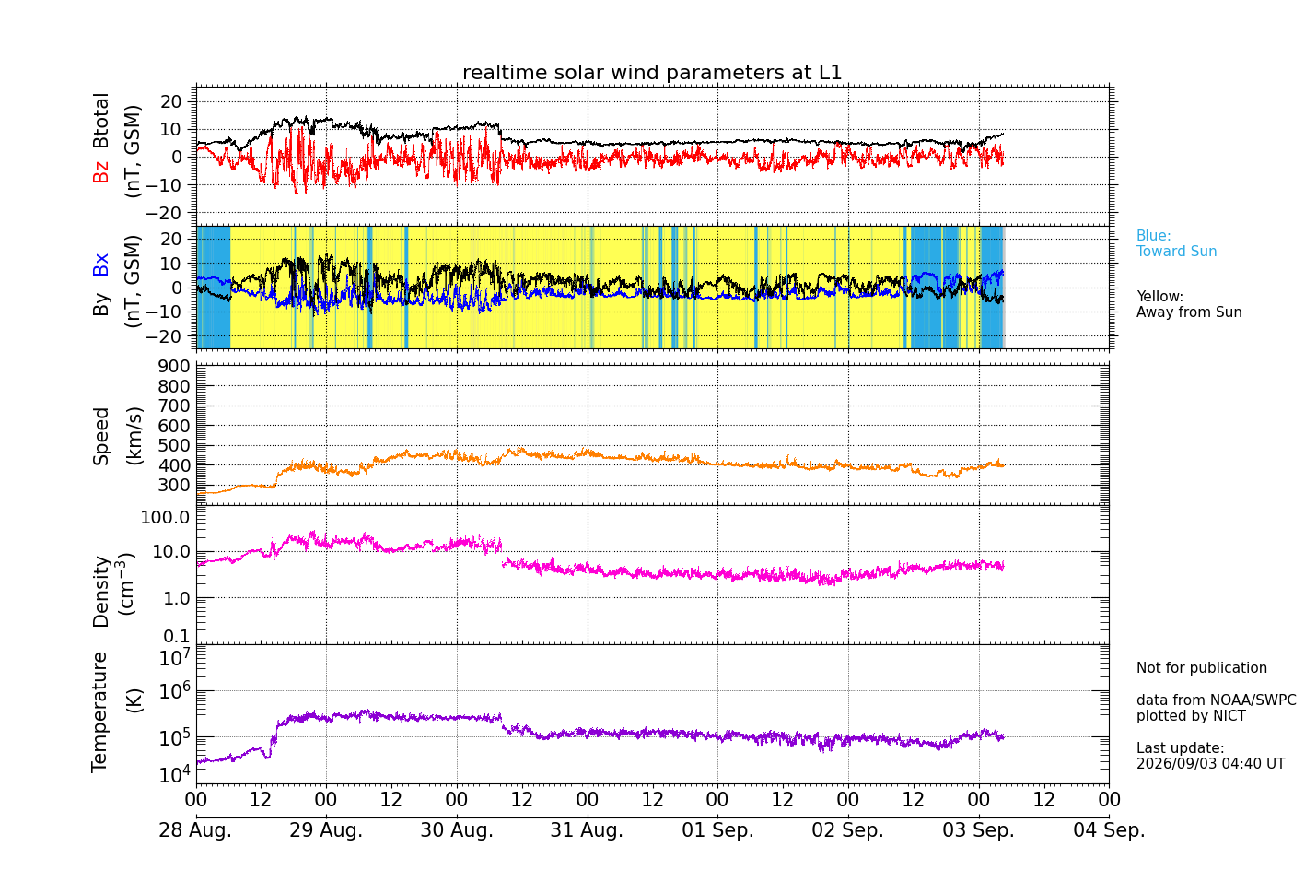This screenshot has height=870, width=1305.
Task: Select the "10.0" density axis tick
Action: coord(170,552)
